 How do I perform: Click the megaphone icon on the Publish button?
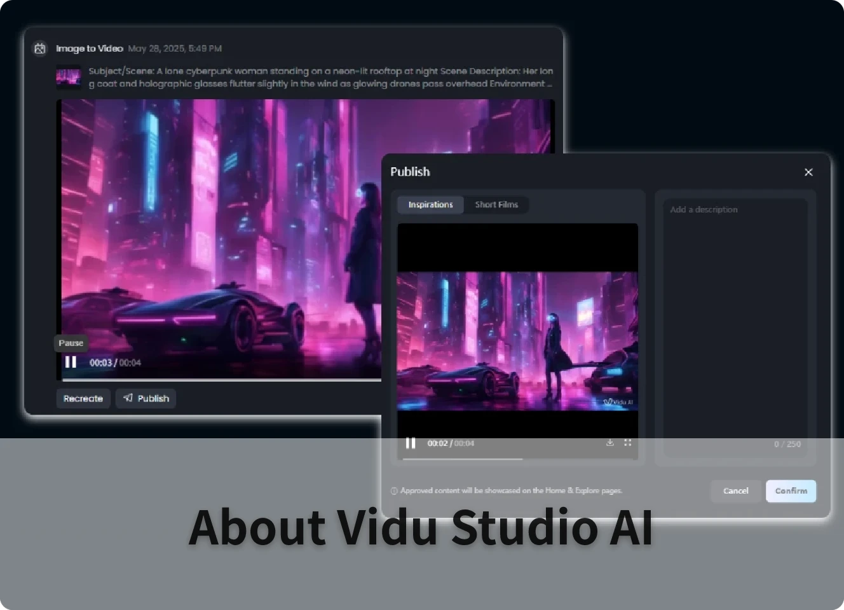(128, 398)
